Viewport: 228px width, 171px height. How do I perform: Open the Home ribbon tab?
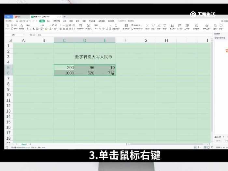tap(42, 21)
